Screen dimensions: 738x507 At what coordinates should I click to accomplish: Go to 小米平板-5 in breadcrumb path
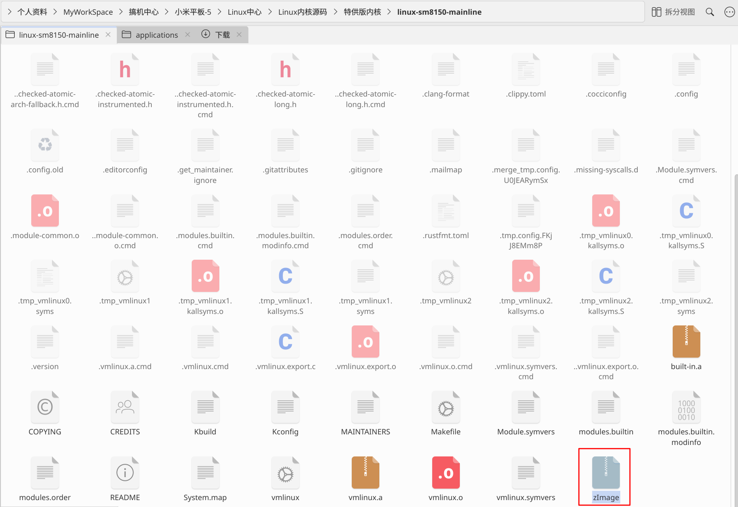193,12
